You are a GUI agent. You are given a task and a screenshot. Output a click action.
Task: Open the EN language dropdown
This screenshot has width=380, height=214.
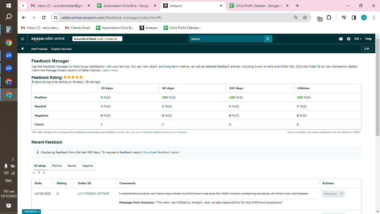pos(358,39)
